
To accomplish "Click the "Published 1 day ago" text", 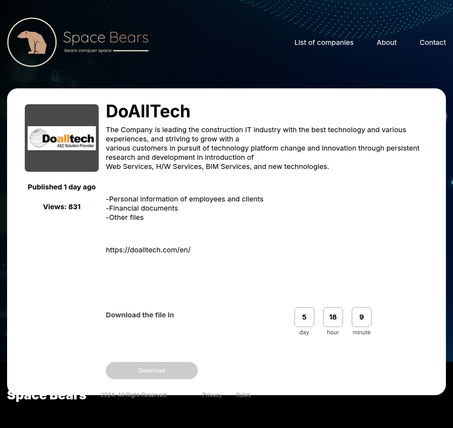I will click(x=62, y=187).
